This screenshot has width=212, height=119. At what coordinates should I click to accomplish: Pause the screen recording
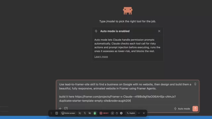click(112, 113)
